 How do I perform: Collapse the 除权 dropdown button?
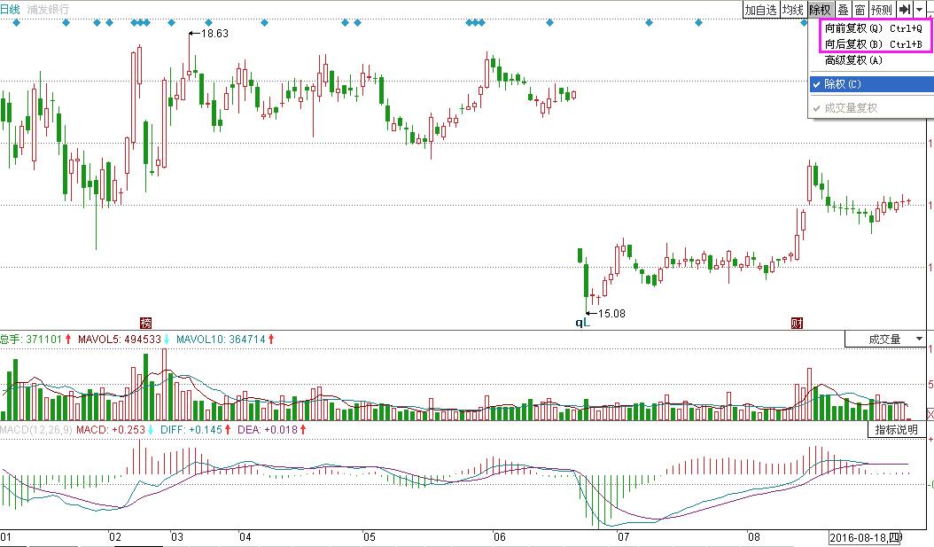point(821,10)
